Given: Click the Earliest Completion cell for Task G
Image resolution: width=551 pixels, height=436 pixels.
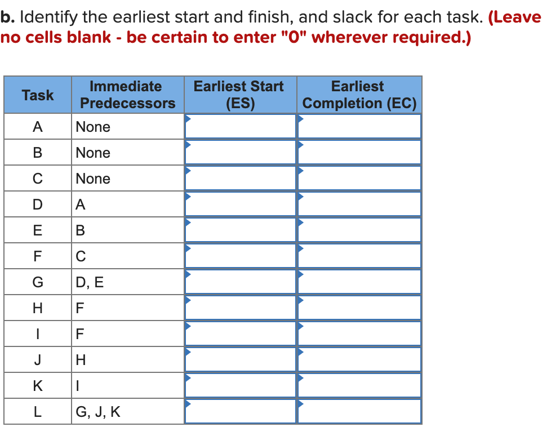Looking at the screenshot, I should tap(359, 281).
